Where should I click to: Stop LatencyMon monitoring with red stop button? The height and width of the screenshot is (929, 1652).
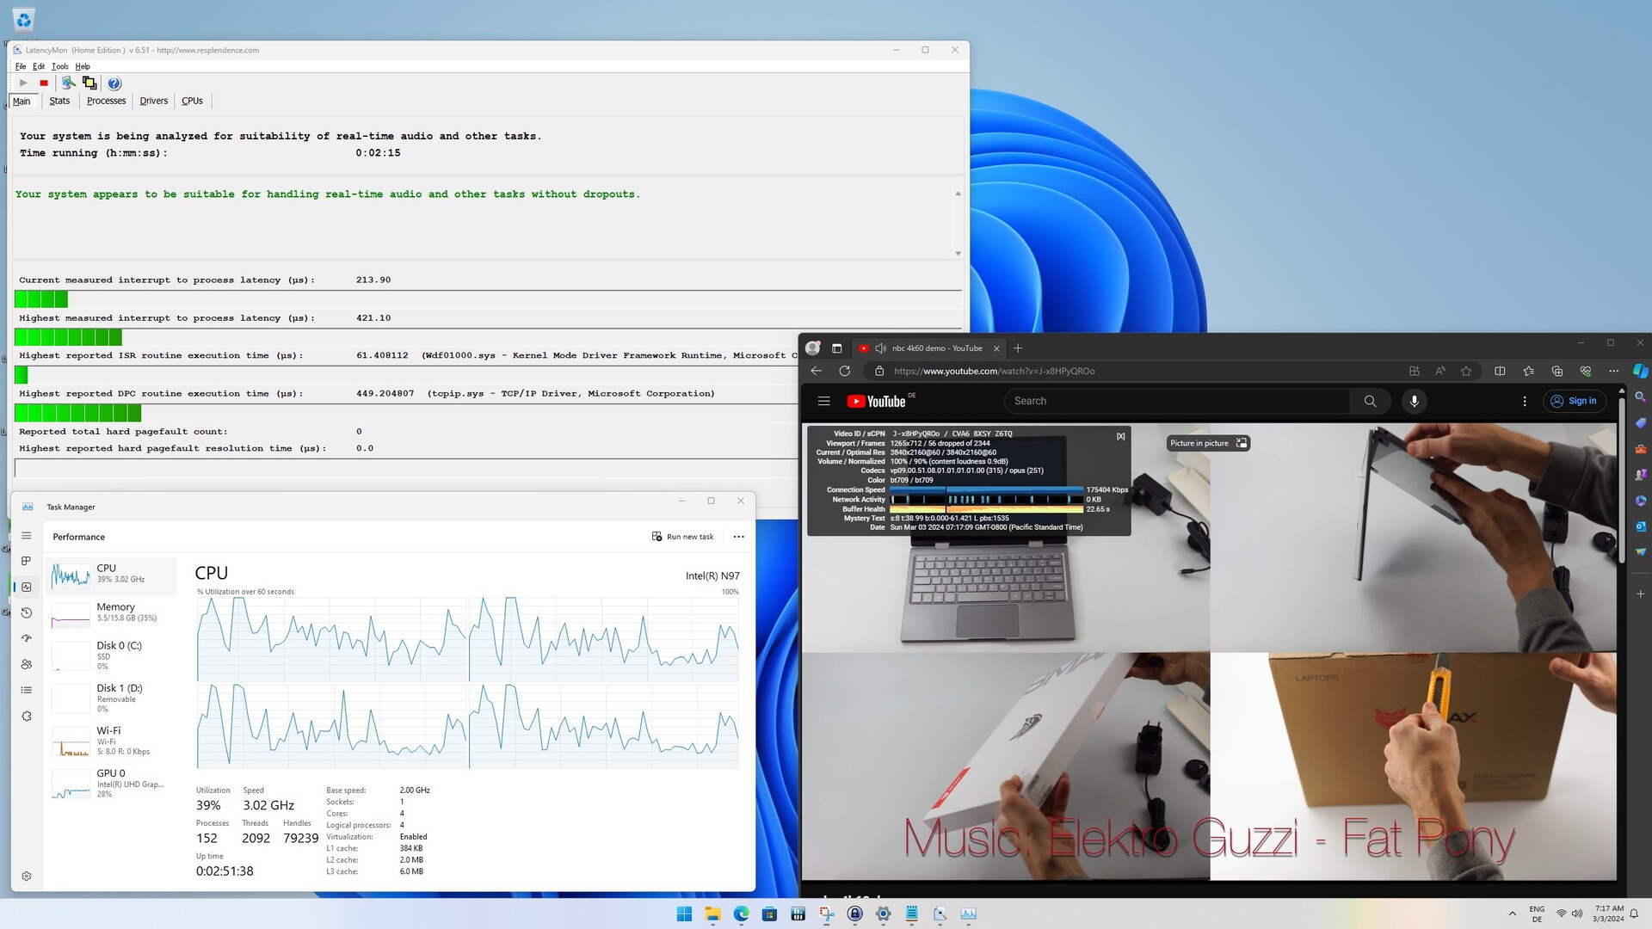pyautogui.click(x=44, y=83)
